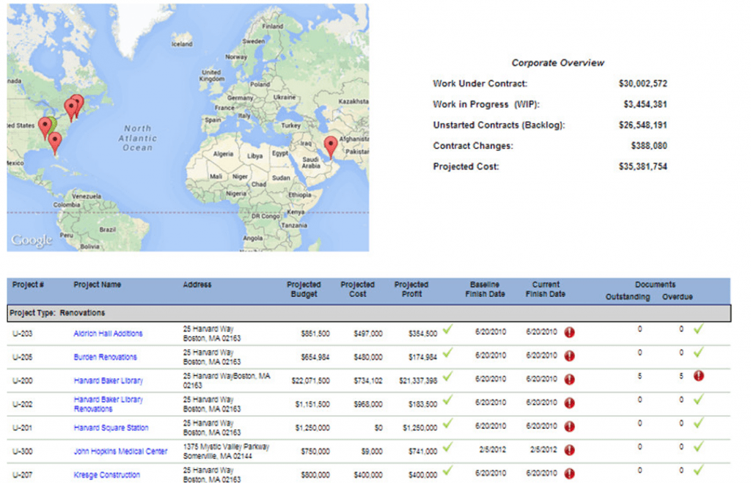Click the Overdue documents sub-header
Image resolution: width=751 pixels, height=483 pixels.
[x=677, y=297]
